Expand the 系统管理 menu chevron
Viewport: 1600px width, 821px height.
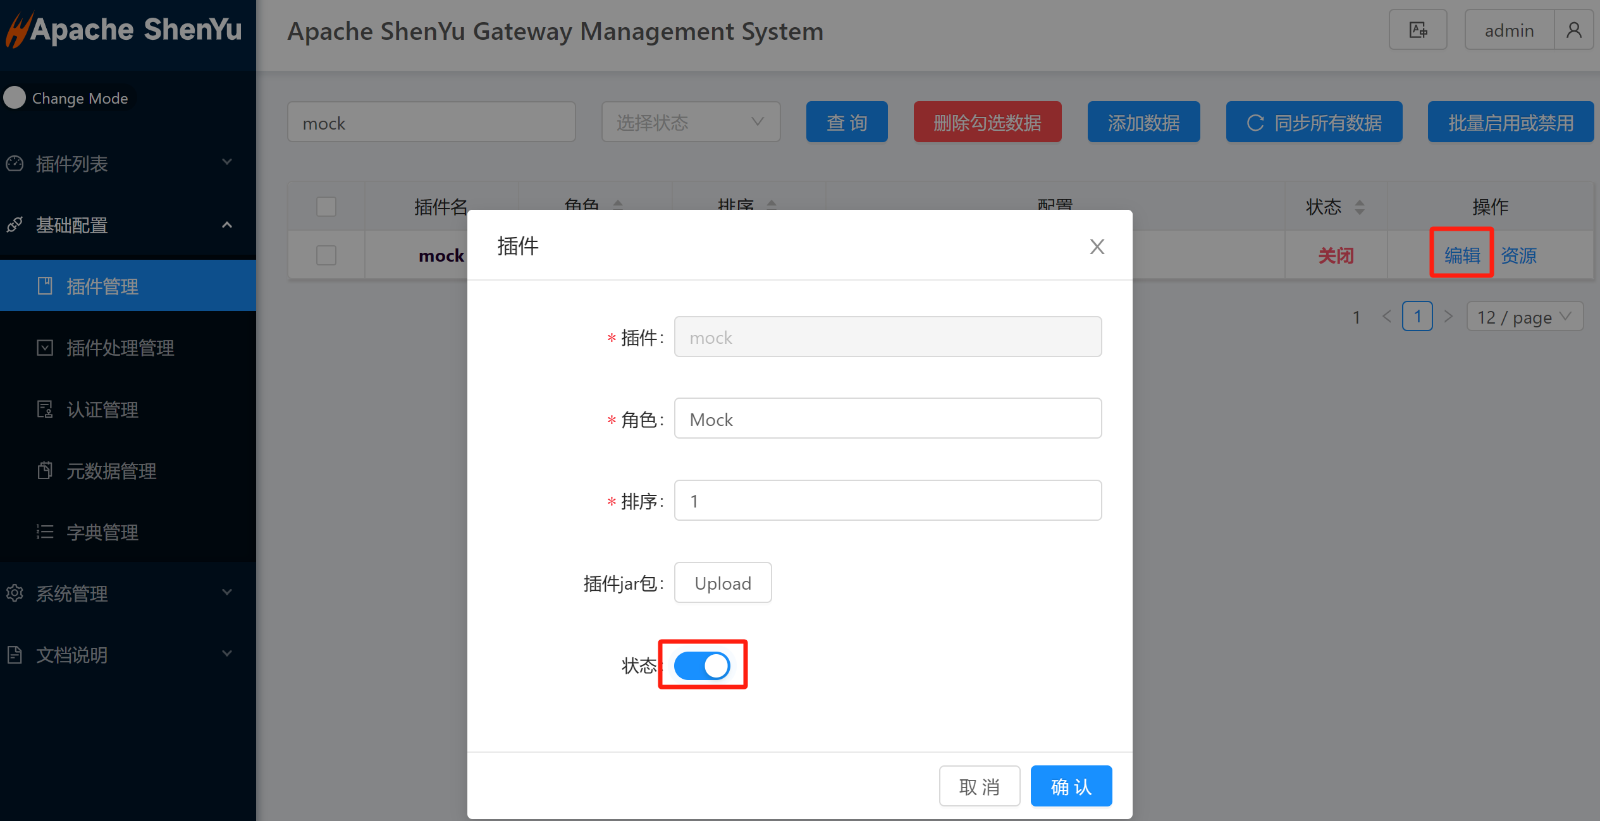click(227, 592)
